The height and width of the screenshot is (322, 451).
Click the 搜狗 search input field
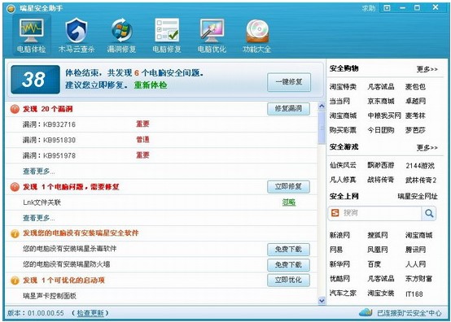pyautogui.click(x=381, y=213)
